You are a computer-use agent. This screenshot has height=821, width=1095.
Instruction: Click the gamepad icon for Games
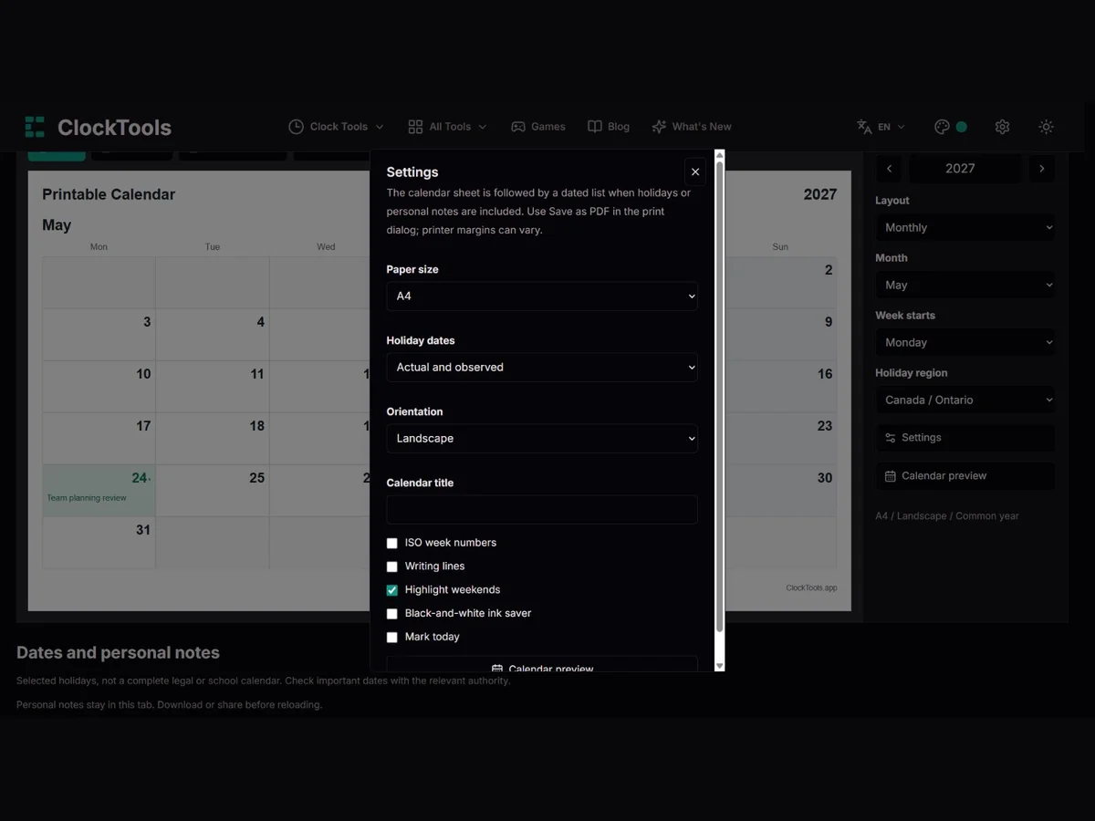518,127
